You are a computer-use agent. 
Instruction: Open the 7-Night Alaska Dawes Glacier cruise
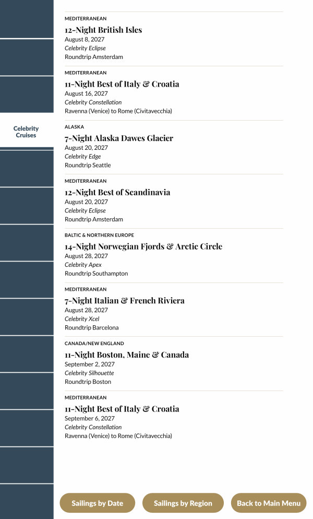pos(119,138)
